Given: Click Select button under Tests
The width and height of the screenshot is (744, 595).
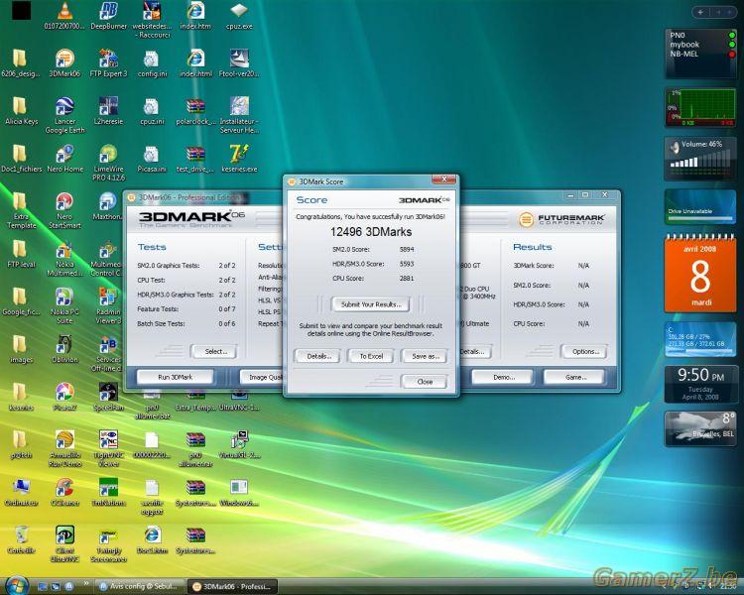Looking at the screenshot, I should click(215, 351).
